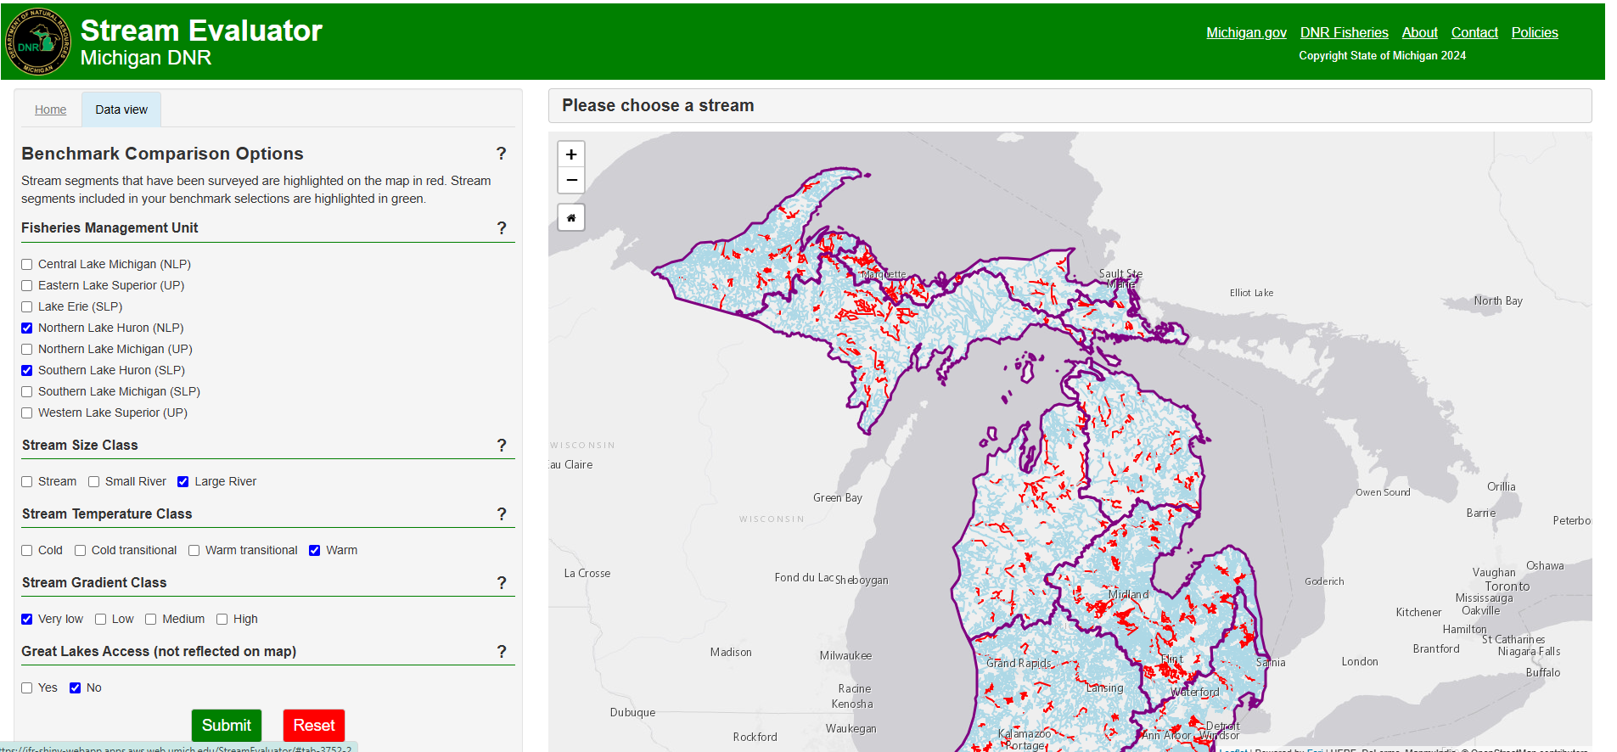The width and height of the screenshot is (1617, 752).
Task: Click the Michigan DNR logo
Action: (38, 42)
